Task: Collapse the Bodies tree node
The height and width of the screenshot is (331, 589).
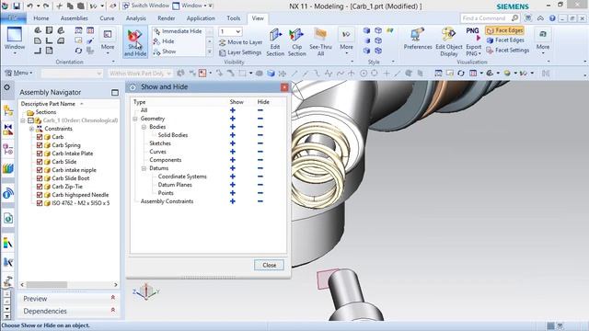Action: tap(144, 127)
